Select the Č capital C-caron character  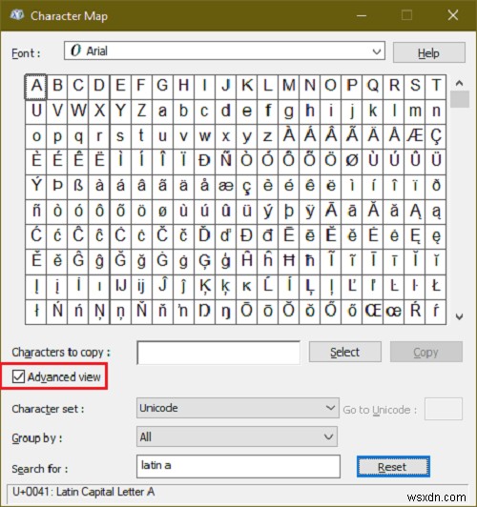click(162, 236)
